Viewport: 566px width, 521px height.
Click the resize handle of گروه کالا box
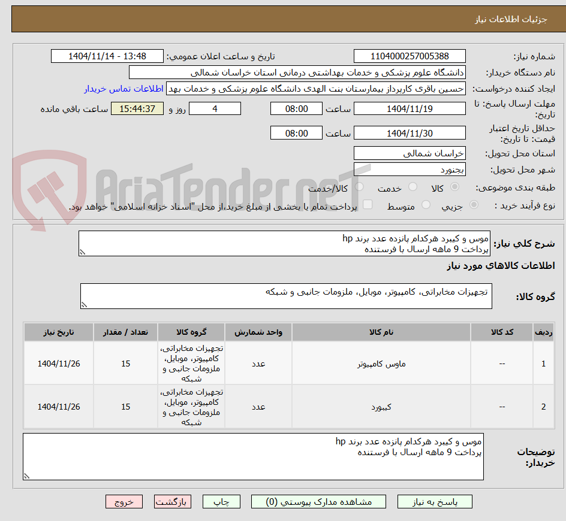coord(84,305)
